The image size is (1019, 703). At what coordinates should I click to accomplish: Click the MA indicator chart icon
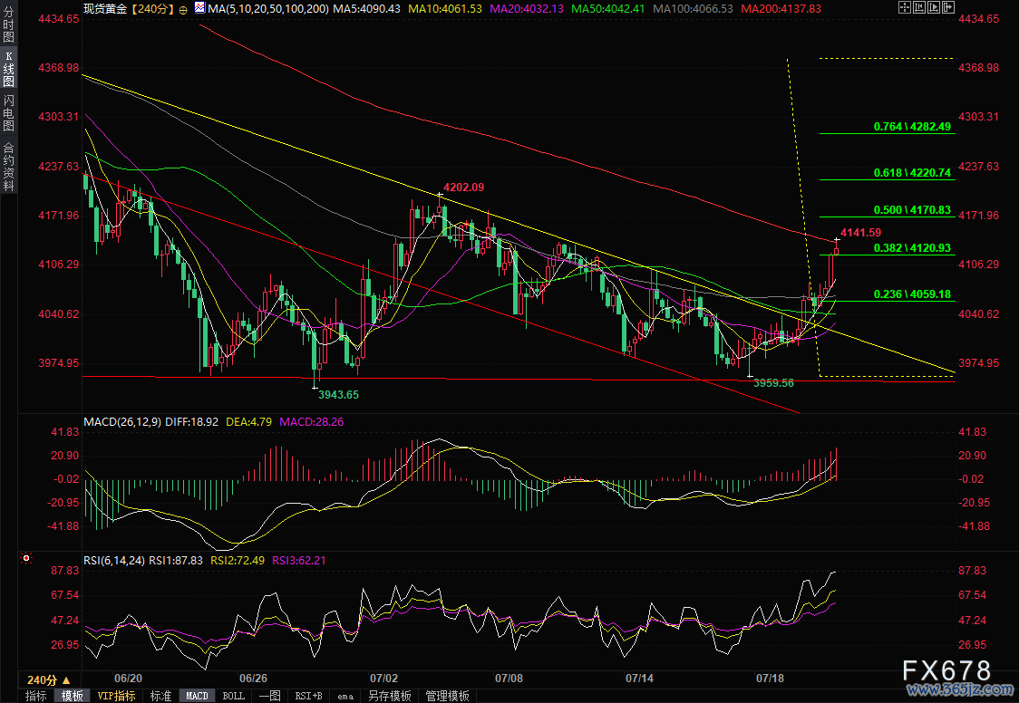tap(200, 8)
